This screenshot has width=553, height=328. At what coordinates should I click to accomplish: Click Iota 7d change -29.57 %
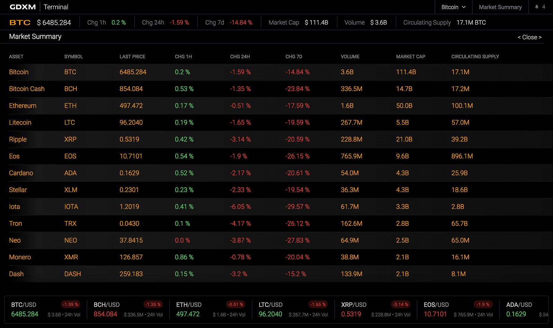point(298,207)
